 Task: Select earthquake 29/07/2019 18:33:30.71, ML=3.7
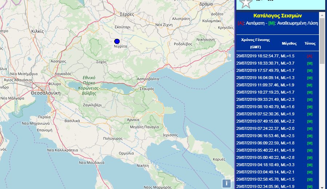coord(265,63)
